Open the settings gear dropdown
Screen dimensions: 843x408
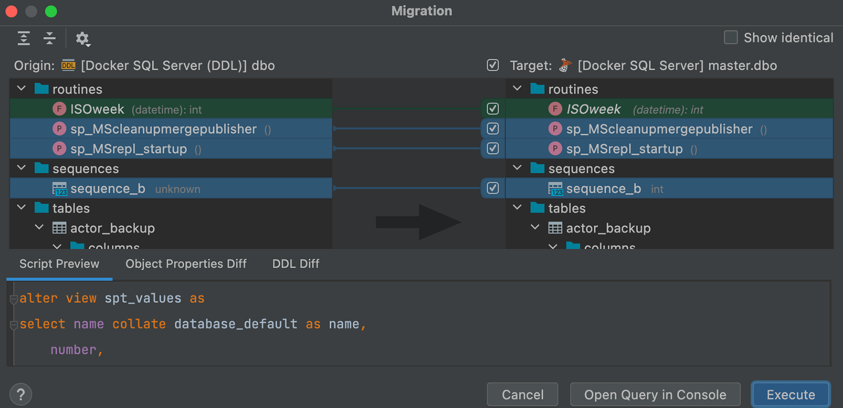[x=82, y=39]
